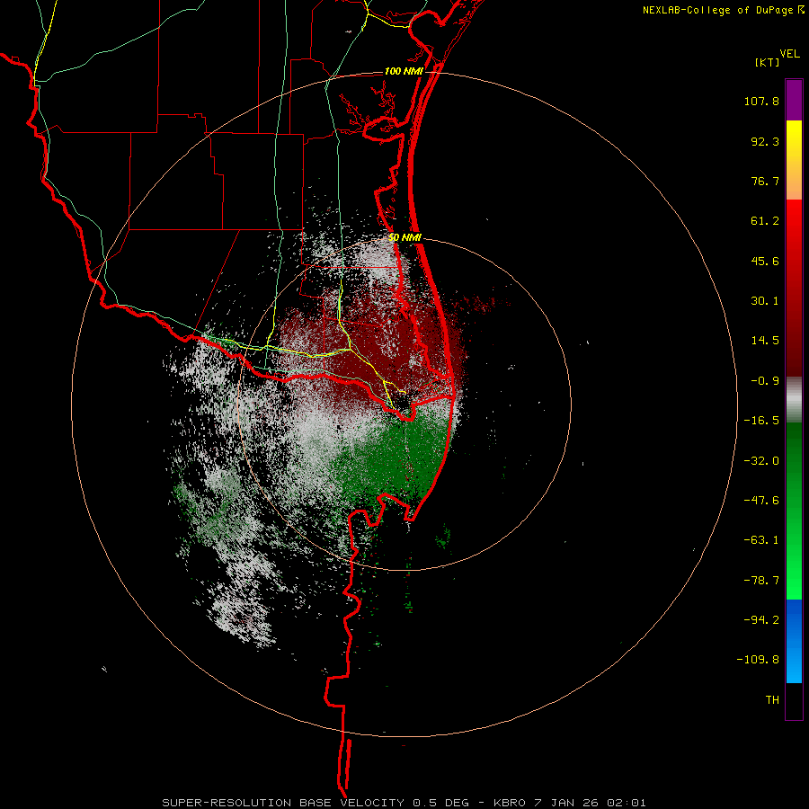
Task: Click the -32.0 legend value
Action: coord(761,461)
